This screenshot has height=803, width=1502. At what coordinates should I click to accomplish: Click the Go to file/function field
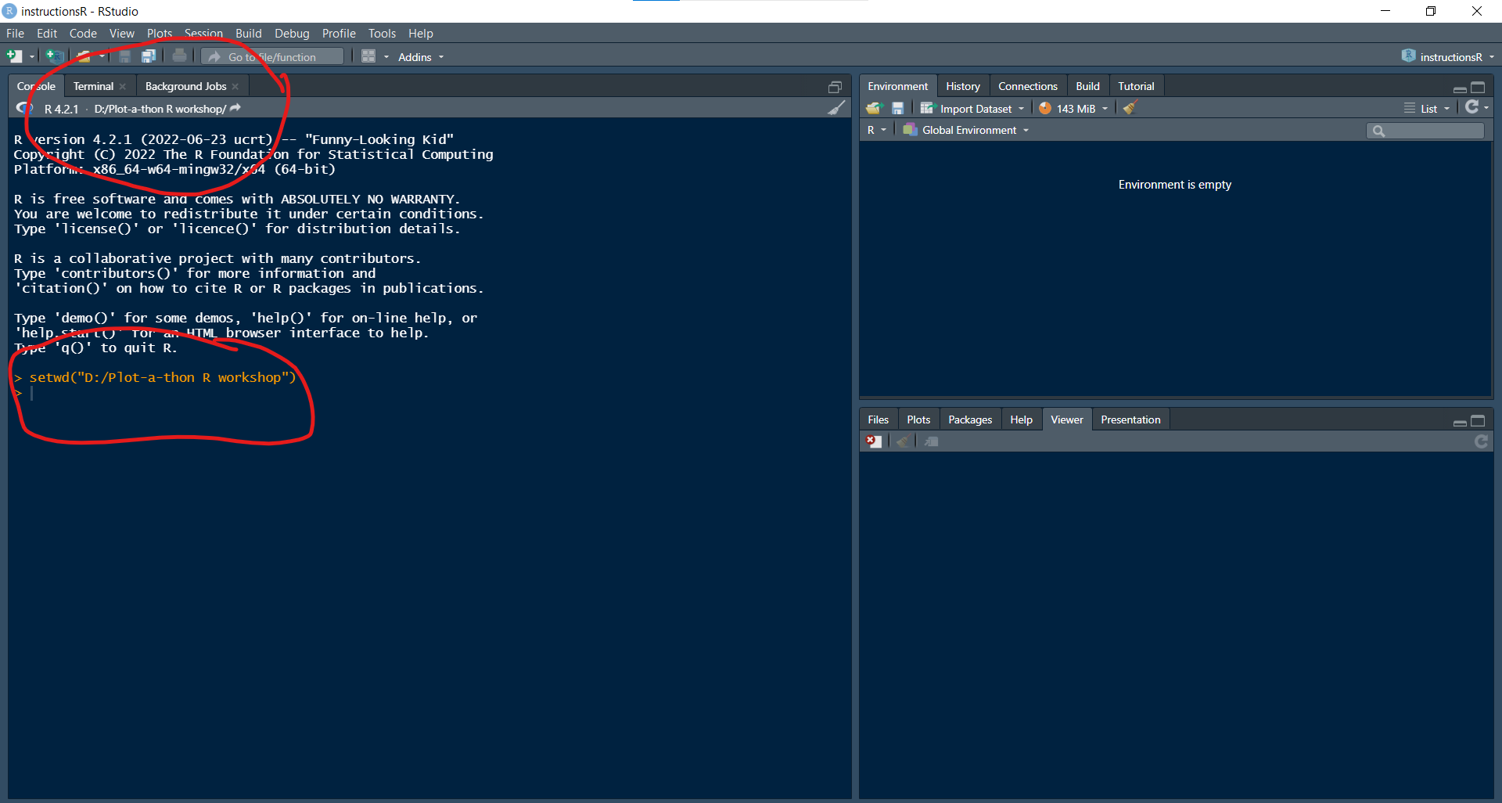pos(272,56)
